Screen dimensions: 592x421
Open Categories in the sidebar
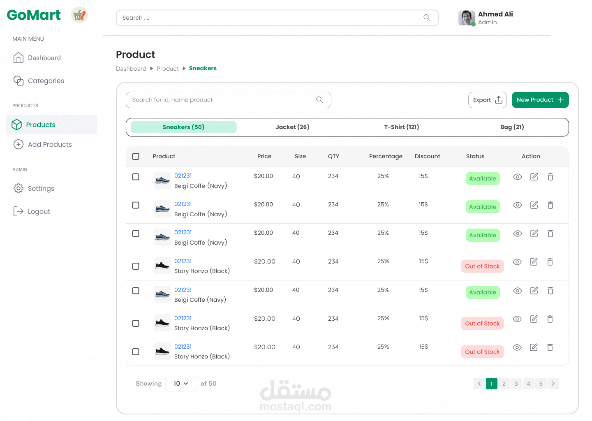coord(39,81)
